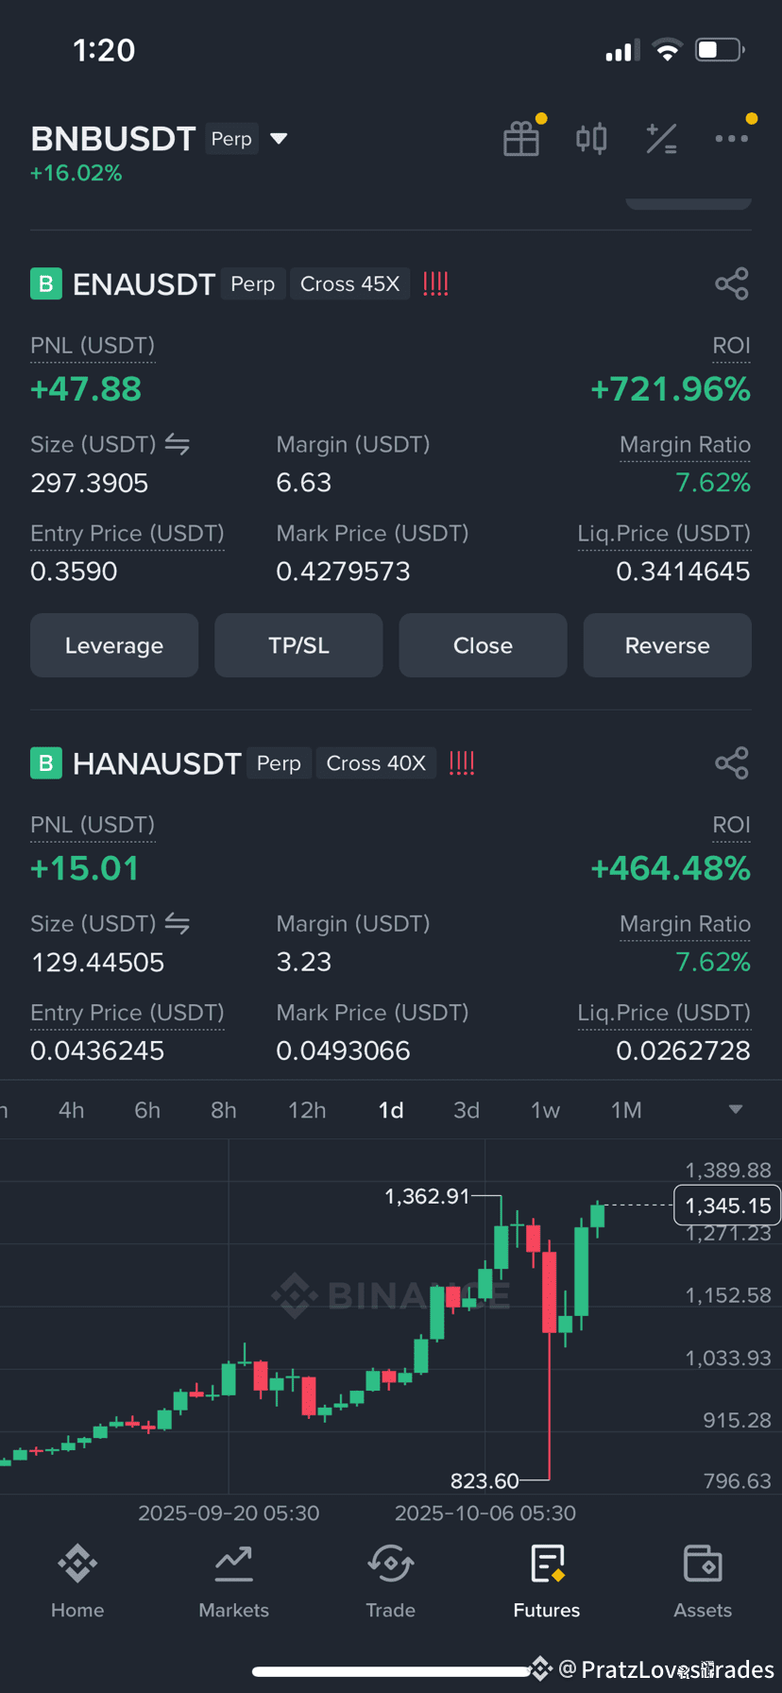Tap the 0.4279573 mark price
The image size is (782, 1693).
pyautogui.click(x=343, y=572)
